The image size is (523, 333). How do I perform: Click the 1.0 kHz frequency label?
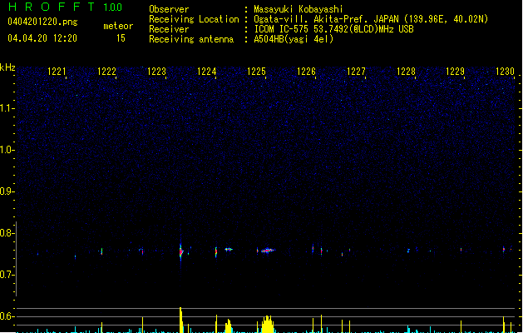(7, 150)
